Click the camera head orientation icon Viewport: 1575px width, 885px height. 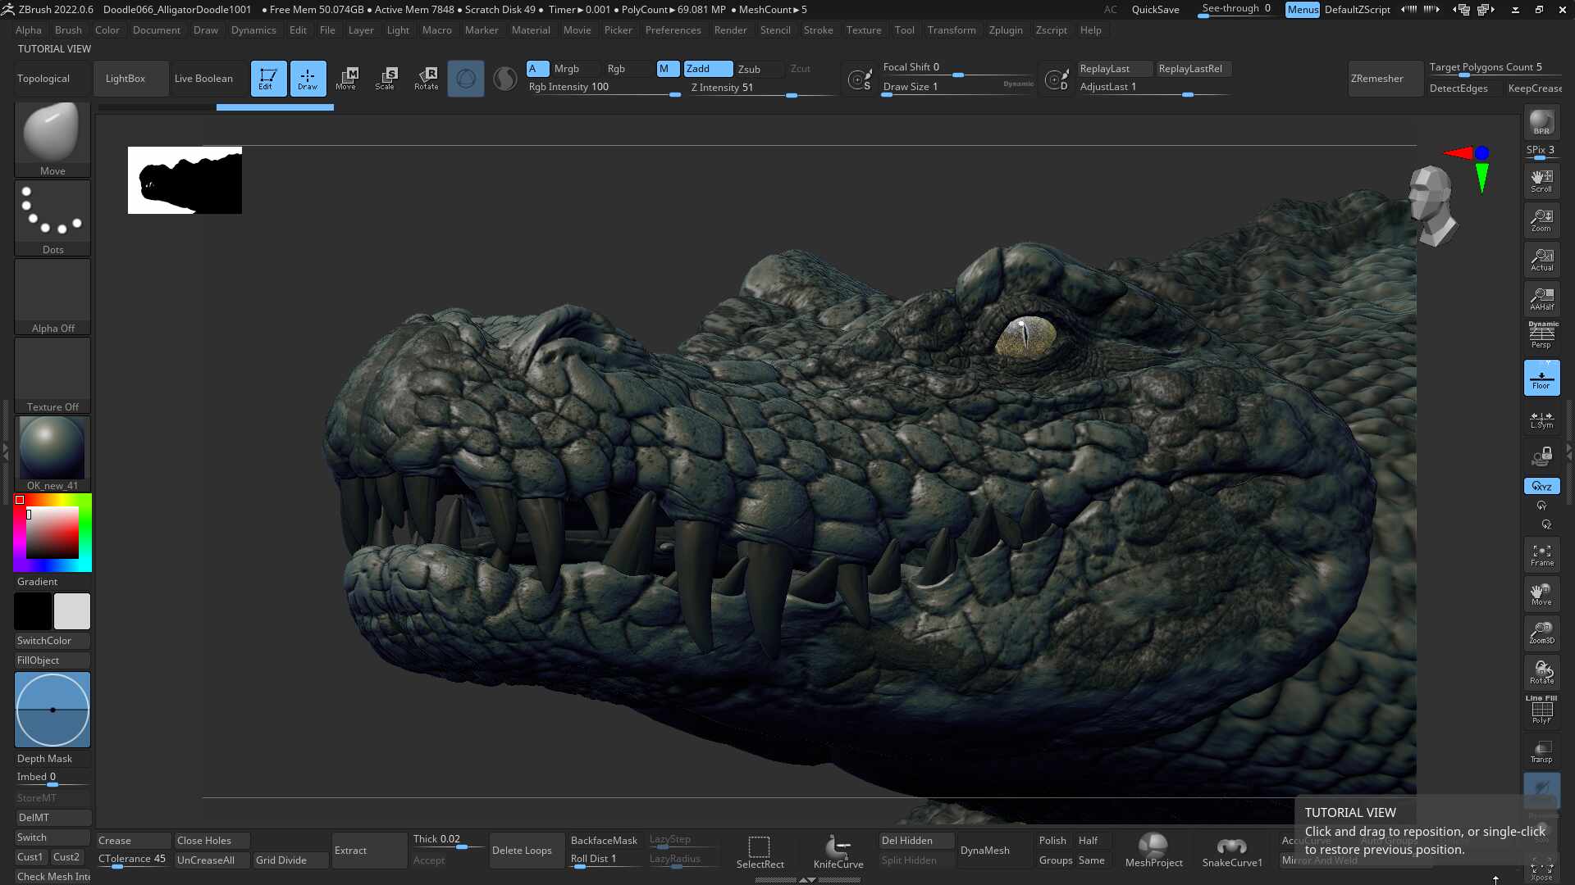click(x=1432, y=205)
